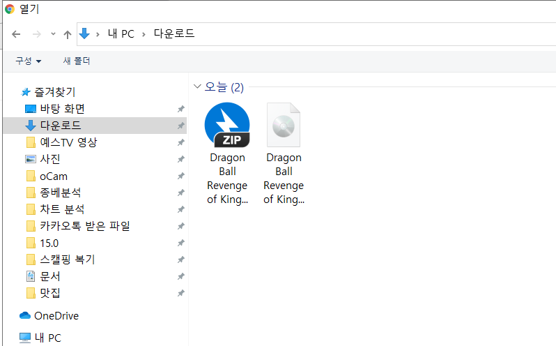The image size is (556, 346).
Task: Go up one folder level
Action: click(x=68, y=34)
